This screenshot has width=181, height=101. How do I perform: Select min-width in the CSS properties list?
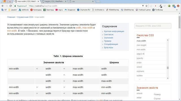pyautogui.click(x=141, y=50)
